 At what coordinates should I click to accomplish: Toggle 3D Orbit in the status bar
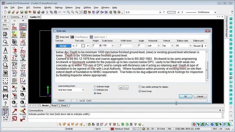[161, 129]
